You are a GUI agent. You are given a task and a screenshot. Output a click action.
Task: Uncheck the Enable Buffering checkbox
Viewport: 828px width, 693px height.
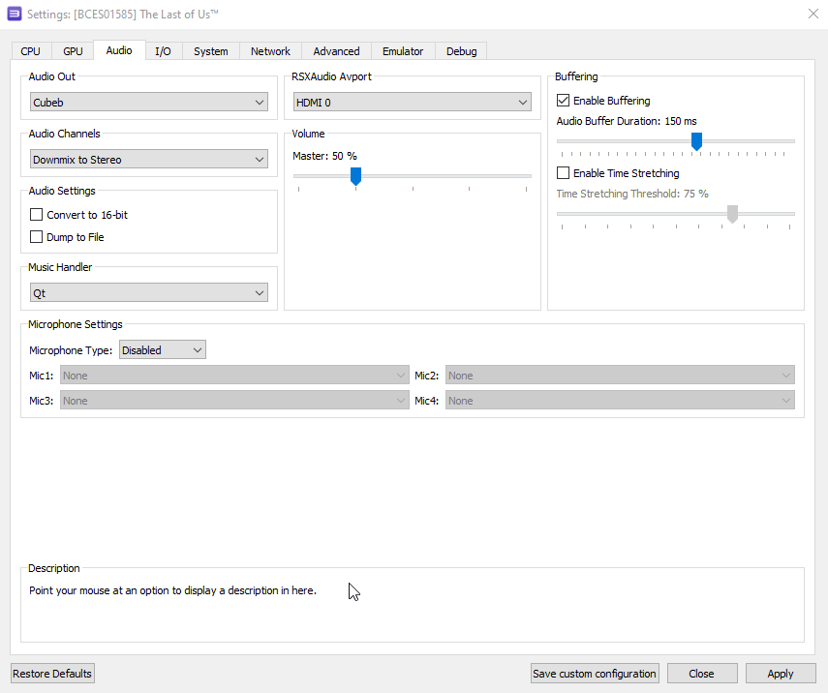(563, 101)
